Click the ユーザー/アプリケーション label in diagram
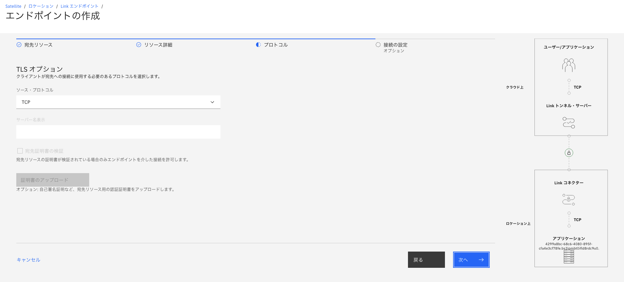The image size is (624, 282). point(569,47)
